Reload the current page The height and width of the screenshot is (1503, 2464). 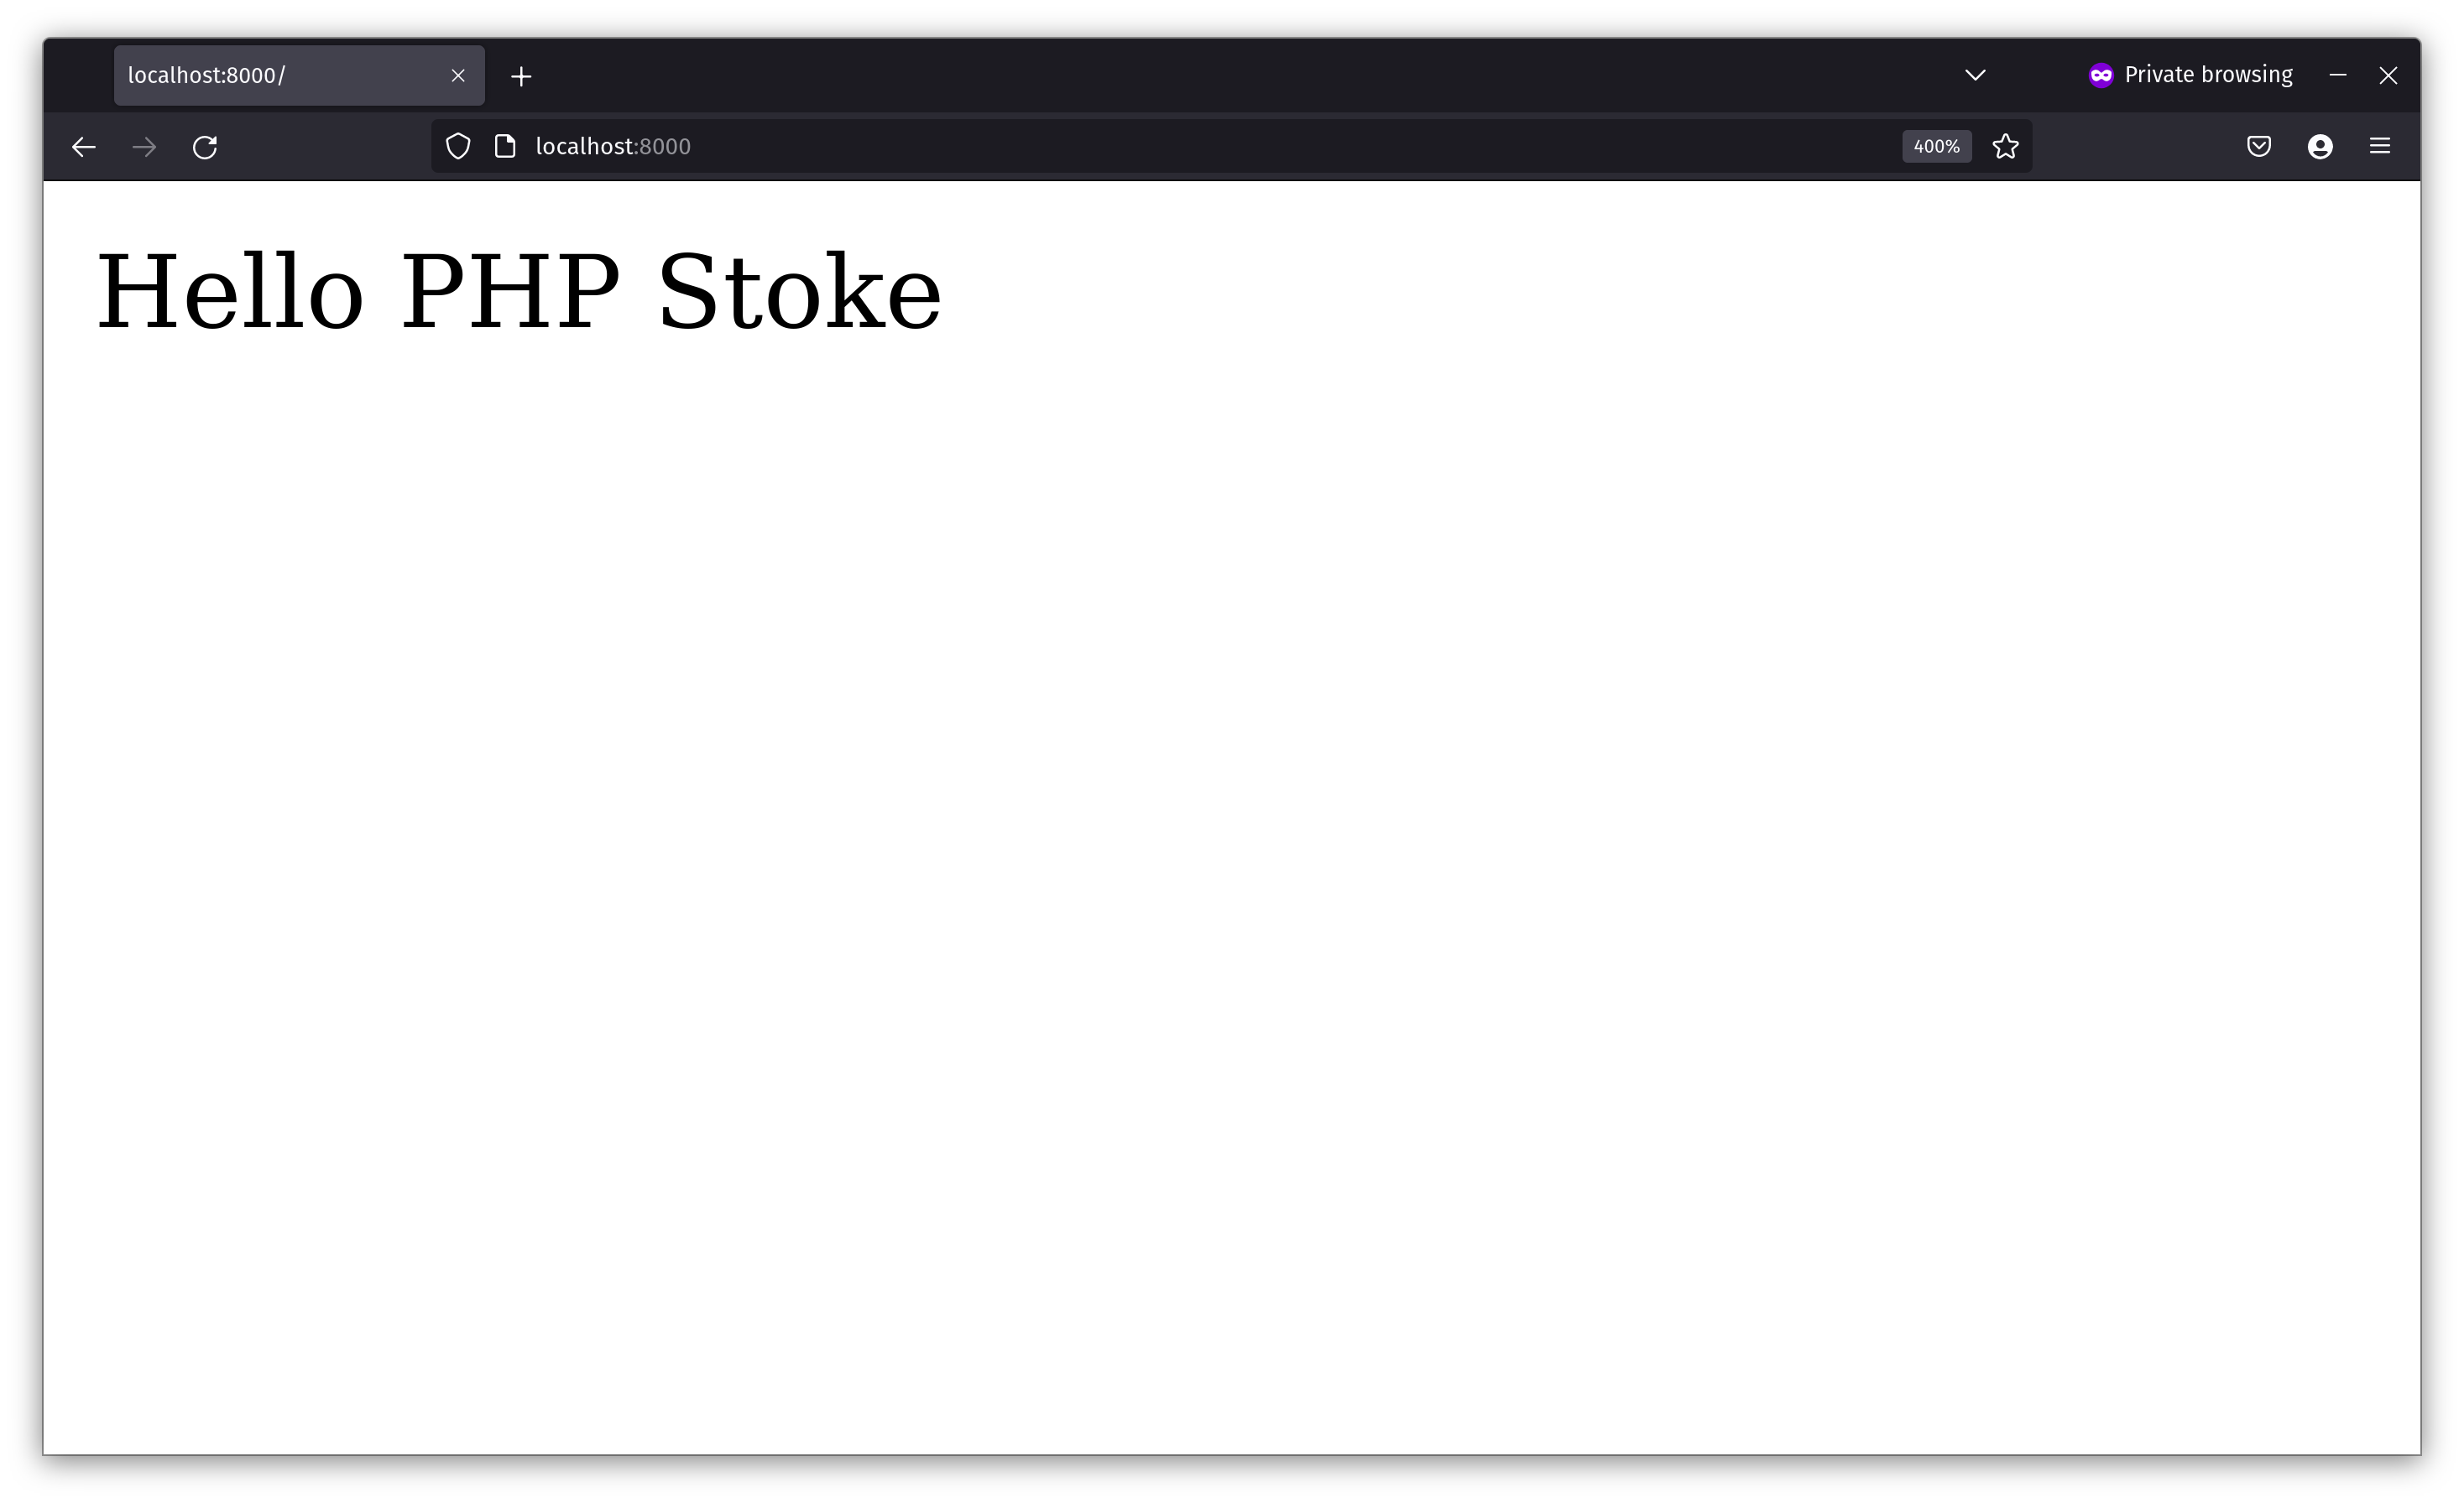tap(205, 147)
